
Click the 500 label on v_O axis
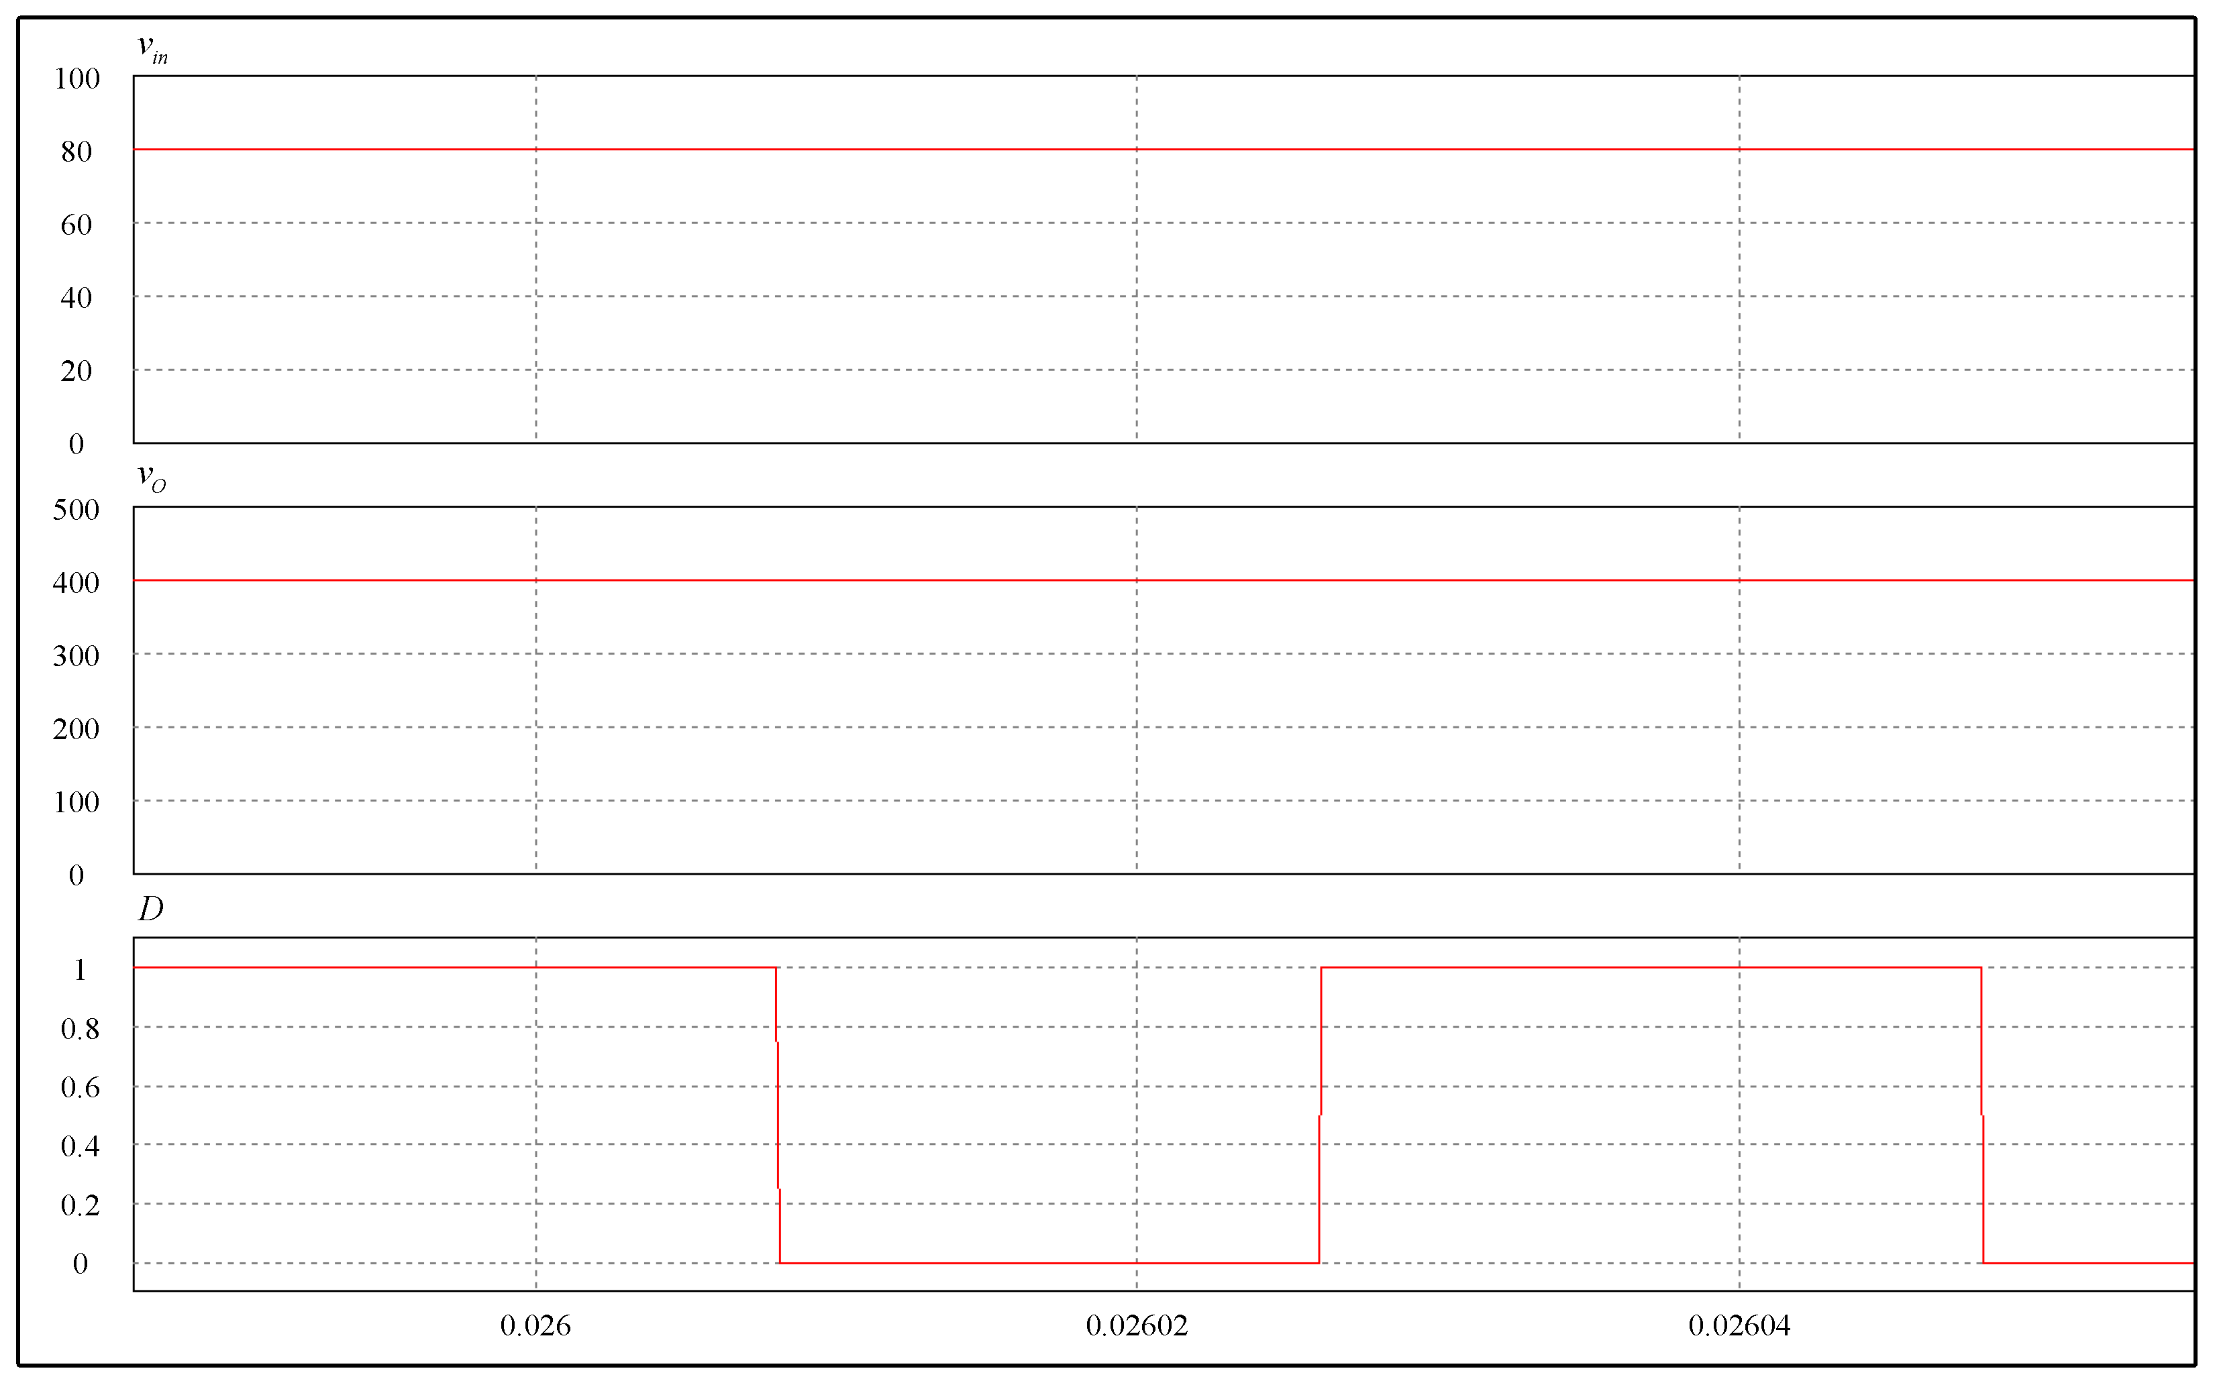click(76, 510)
